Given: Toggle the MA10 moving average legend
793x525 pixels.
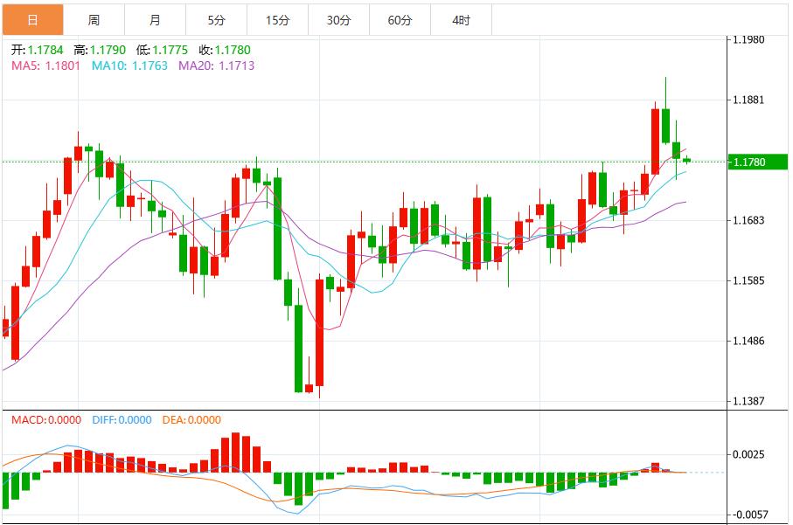Looking at the screenshot, I should point(131,65).
